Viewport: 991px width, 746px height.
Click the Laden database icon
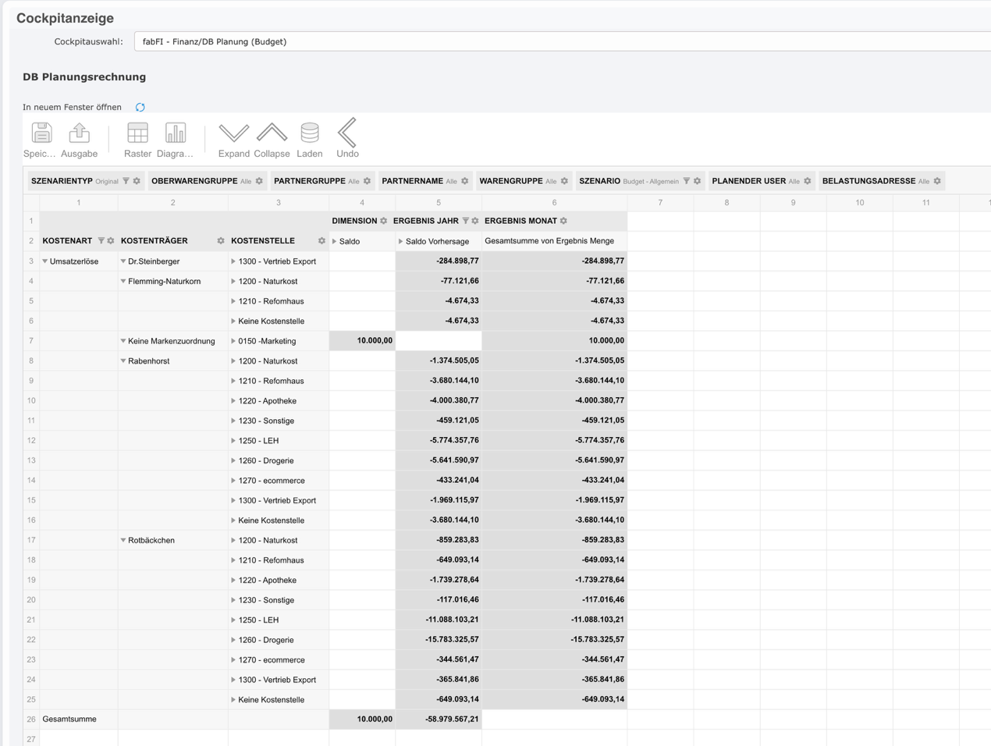tap(310, 133)
